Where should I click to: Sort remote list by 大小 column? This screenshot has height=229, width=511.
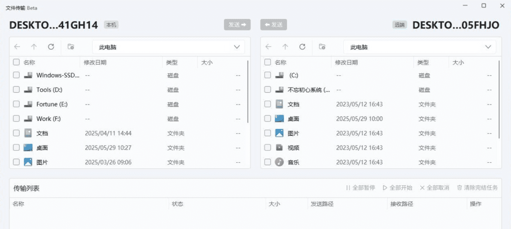click(x=458, y=62)
